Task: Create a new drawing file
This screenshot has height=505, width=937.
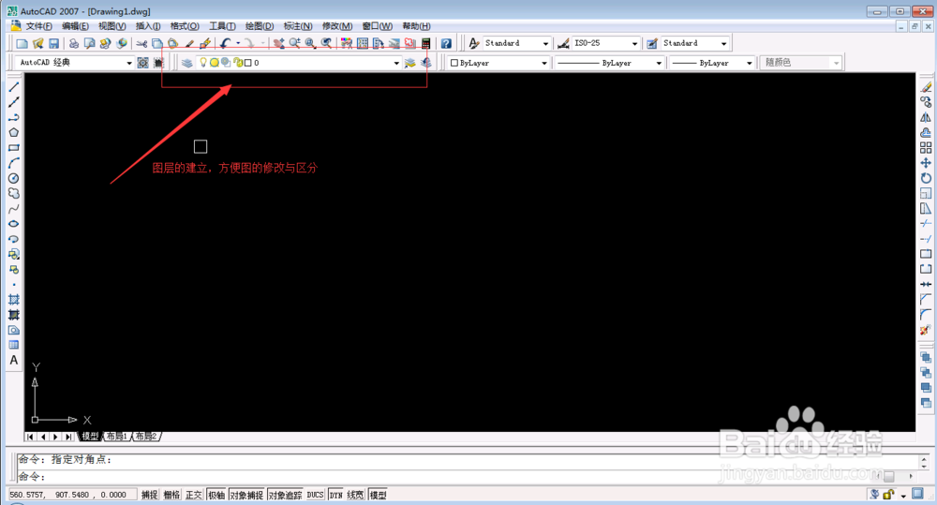Action: [22, 43]
